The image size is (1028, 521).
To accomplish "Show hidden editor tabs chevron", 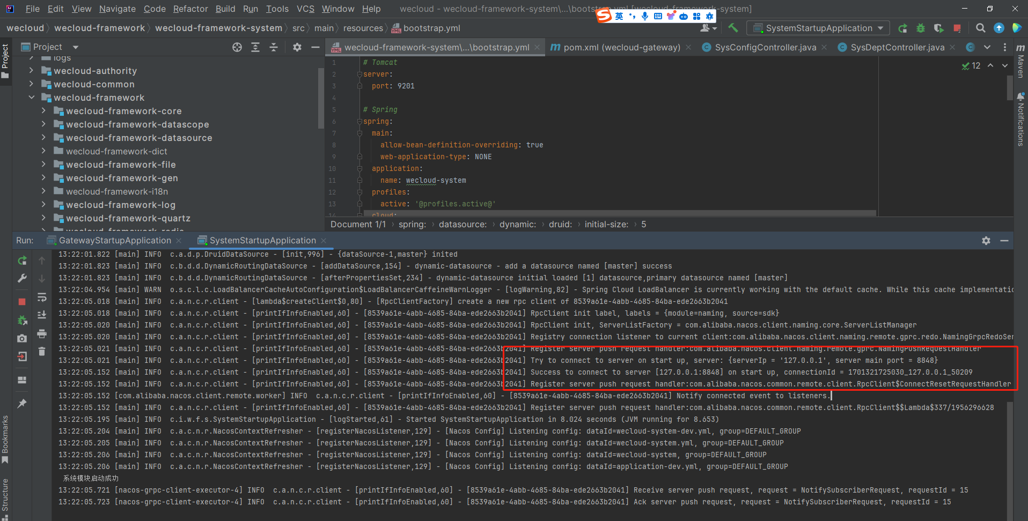I will (987, 47).
